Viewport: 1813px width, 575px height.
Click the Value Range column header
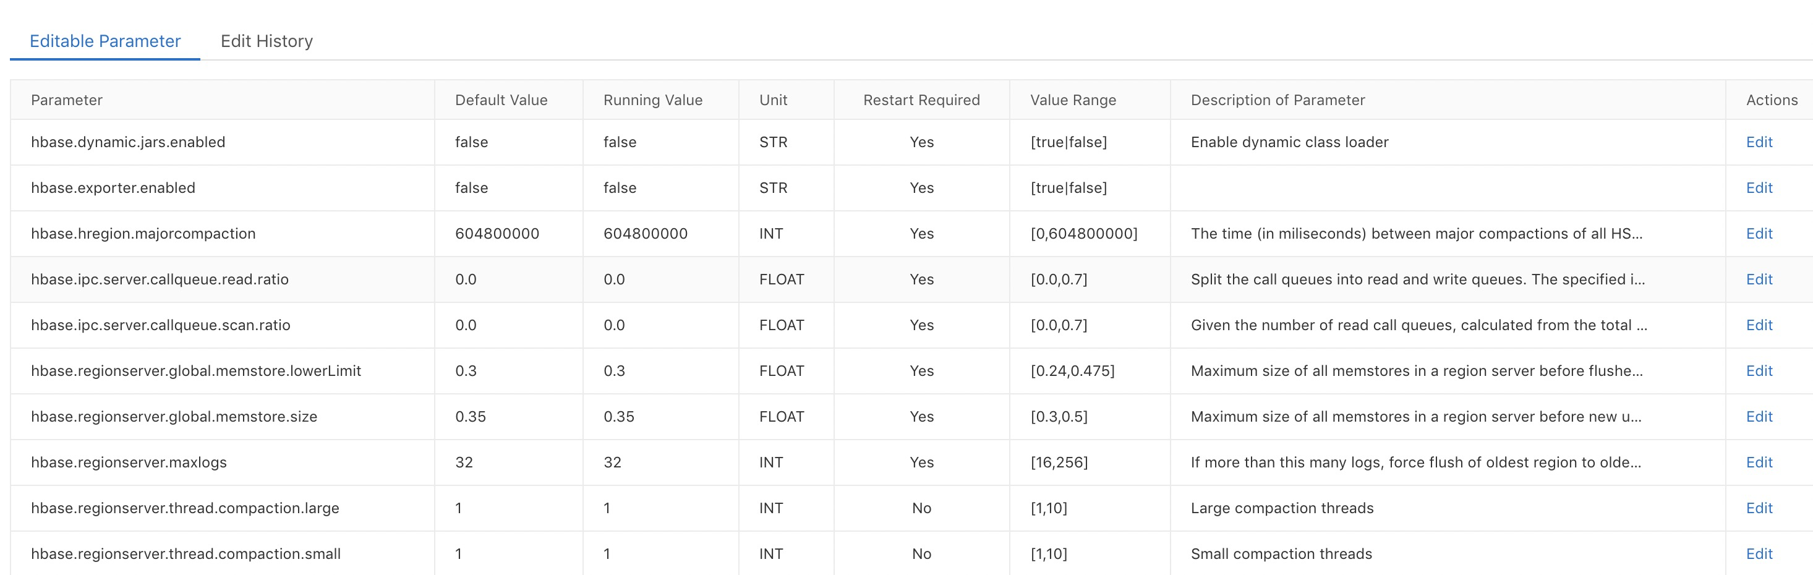pos(1073,100)
